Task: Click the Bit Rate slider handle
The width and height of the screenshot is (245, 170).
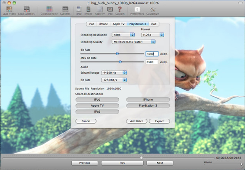Action: (x=117, y=53)
